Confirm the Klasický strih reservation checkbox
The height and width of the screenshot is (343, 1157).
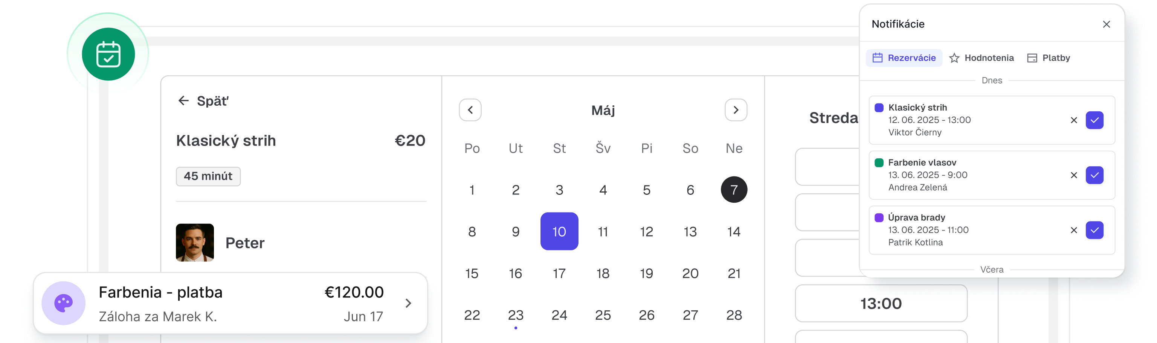click(x=1094, y=120)
